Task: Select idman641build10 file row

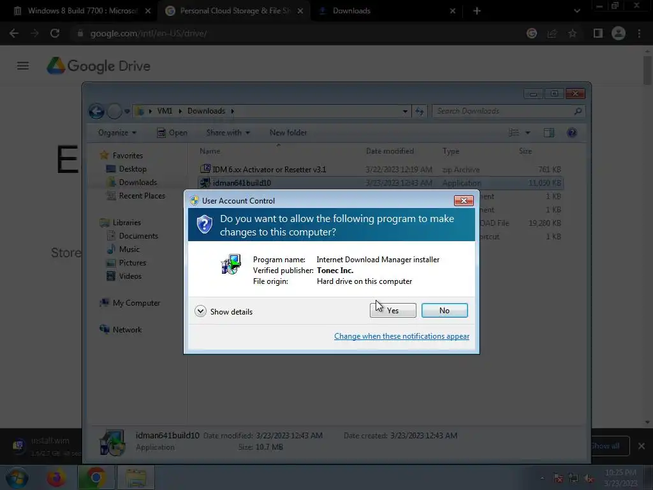Action: [381, 183]
